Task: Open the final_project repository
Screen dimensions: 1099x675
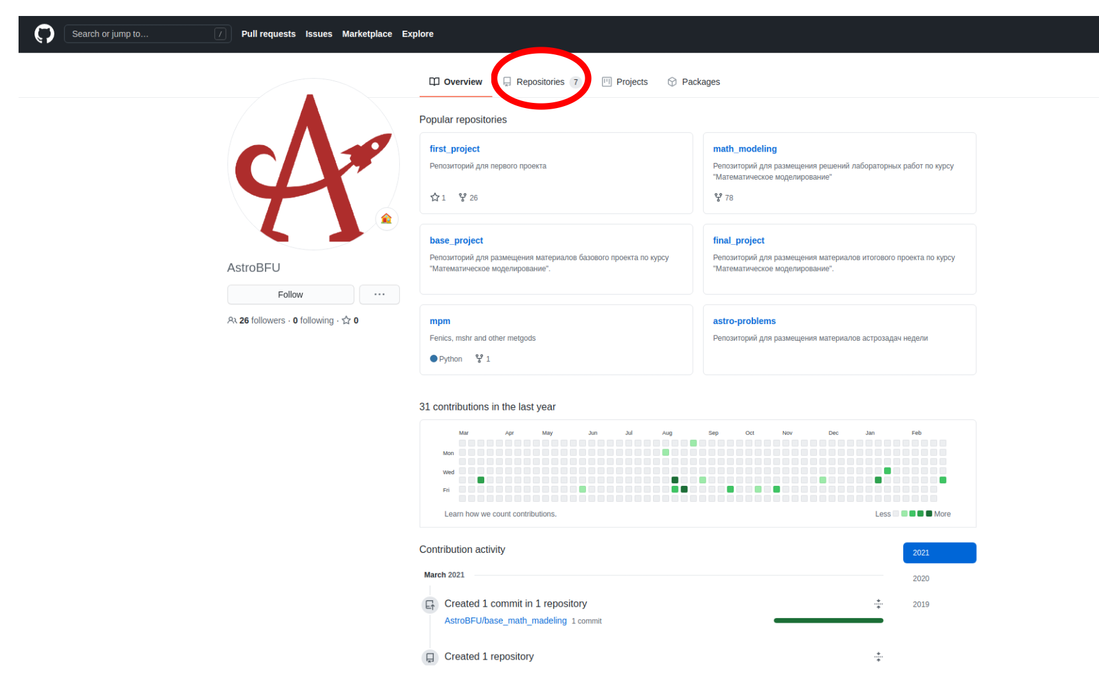Action: pos(738,240)
